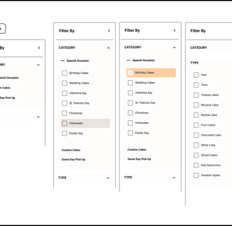
Task: Click the CATEGORY header in the rightmost panel
Action: pos(199,48)
